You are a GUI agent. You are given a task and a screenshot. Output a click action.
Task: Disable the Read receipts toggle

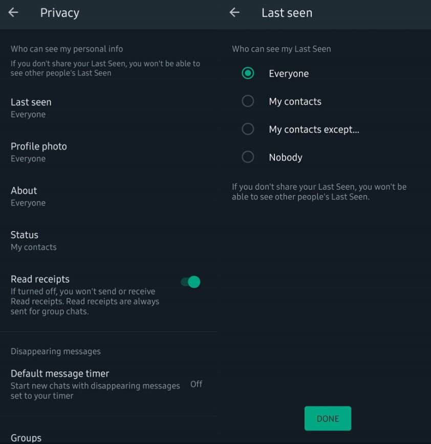(x=190, y=282)
